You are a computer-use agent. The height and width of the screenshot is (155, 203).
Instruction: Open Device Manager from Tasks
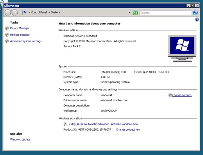[20, 28]
